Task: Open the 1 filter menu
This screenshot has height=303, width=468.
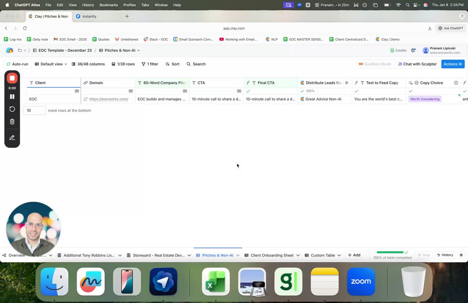Action: 150,64
